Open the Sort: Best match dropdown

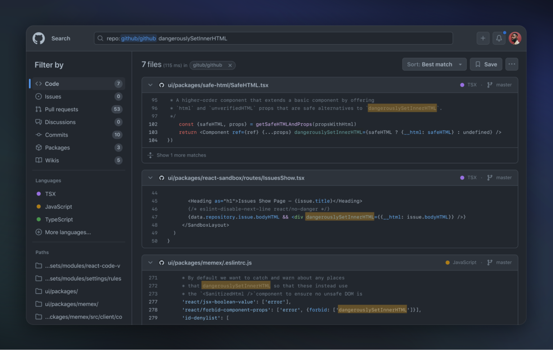[x=434, y=64]
